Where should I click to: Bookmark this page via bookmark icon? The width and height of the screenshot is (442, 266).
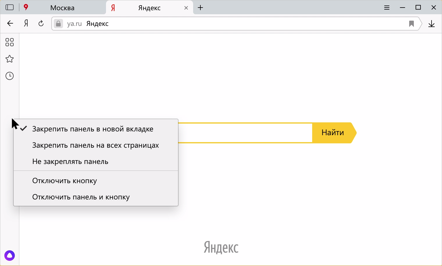(411, 24)
